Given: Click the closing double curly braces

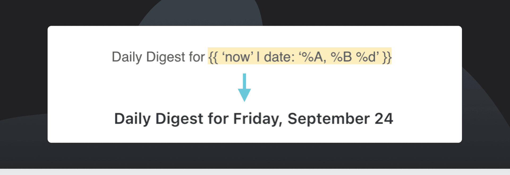Looking at the screenshot, I should pos(387,57).
